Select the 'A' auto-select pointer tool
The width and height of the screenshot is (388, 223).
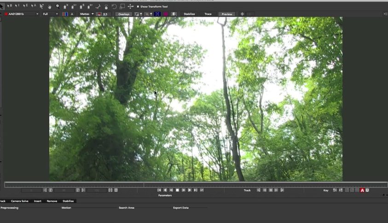click(x=34, y=6)
